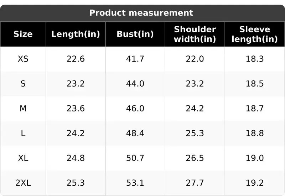Click the Bust(in) column header
The width and height of the screenshot is (285, 196).
135,34
